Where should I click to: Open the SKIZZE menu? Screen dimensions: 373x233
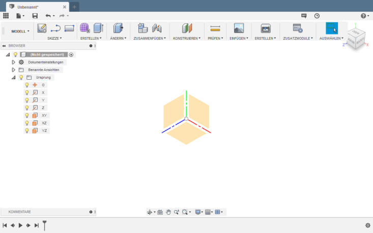click(x=54, y=38)
